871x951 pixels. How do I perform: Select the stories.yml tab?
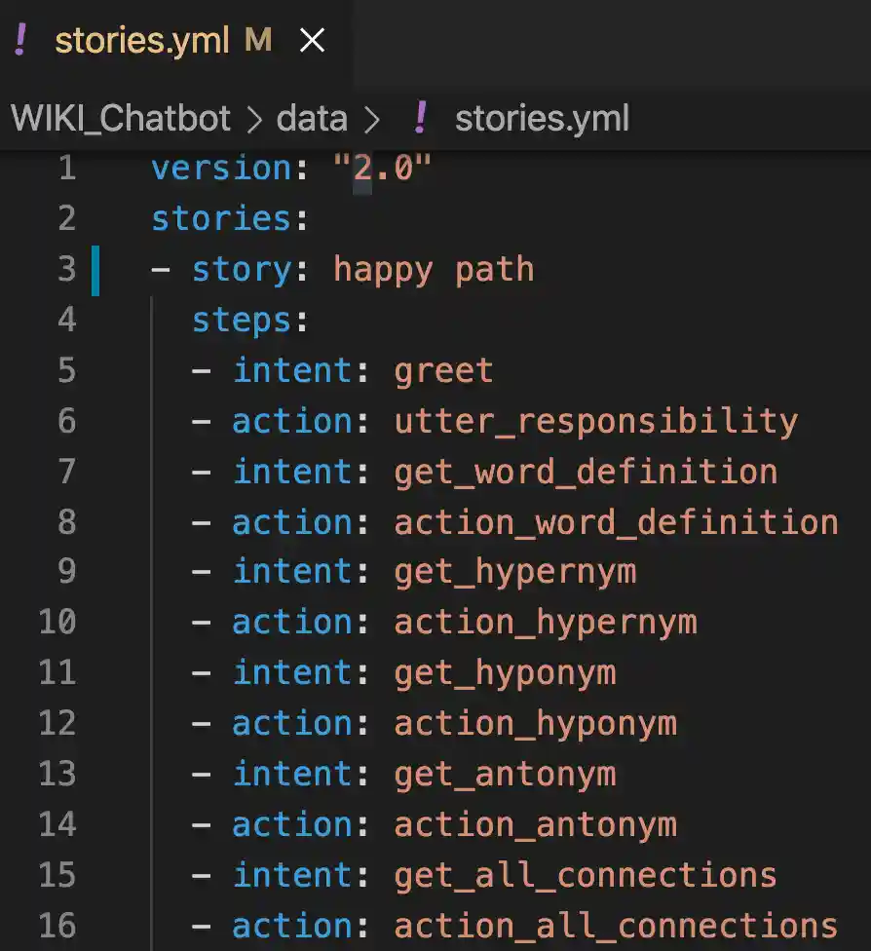click(142, 40)
